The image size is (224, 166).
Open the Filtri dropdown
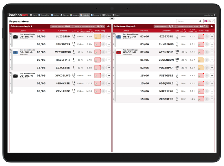click(x=209, y=21)
